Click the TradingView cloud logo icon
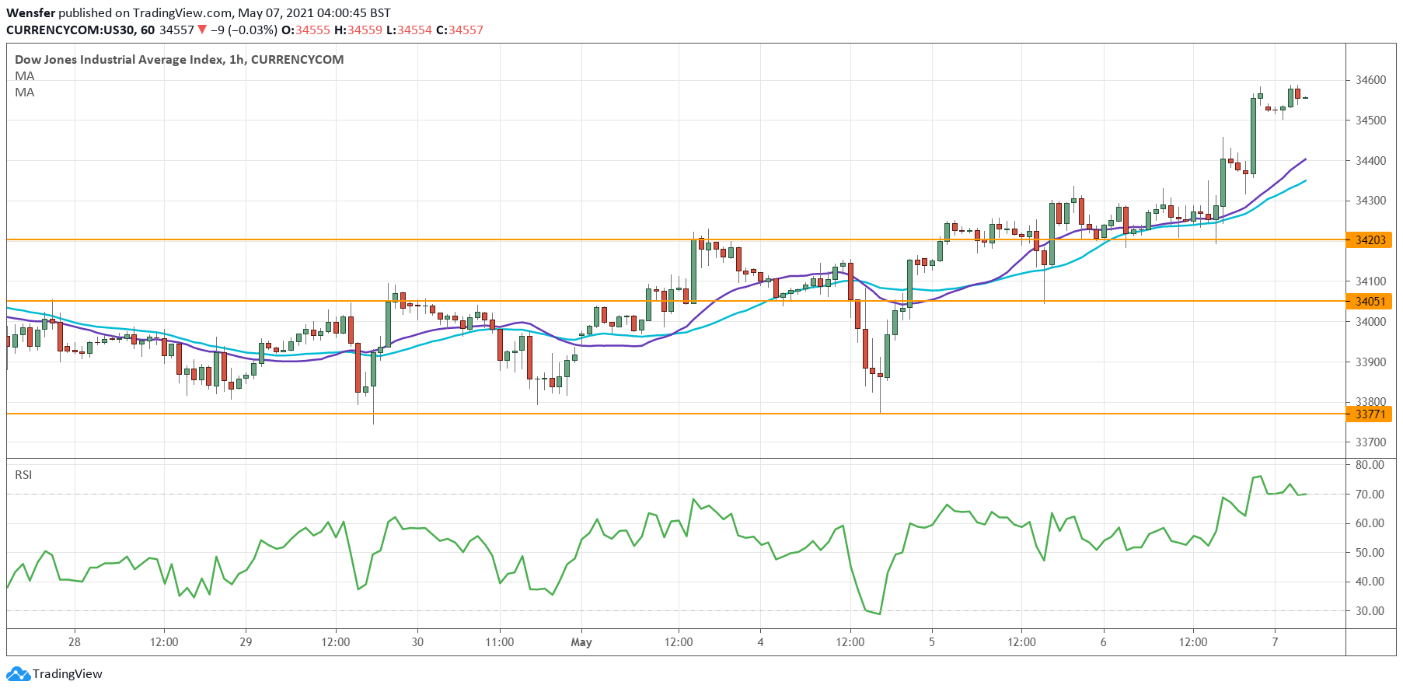This screenshot has height=692, width=1403. point(19,674)
